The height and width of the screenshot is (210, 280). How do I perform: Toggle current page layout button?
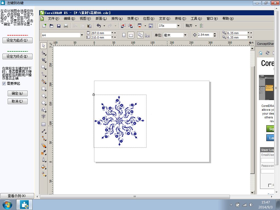[147, 35]
